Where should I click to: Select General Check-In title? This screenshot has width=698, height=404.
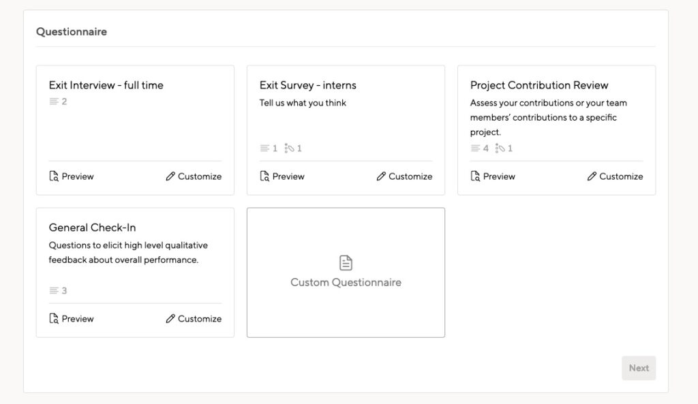pyautogui.click(x=92, y=228)
